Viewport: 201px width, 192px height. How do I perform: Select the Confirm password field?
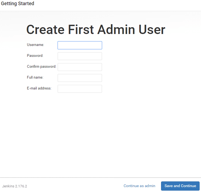point(80,67)
